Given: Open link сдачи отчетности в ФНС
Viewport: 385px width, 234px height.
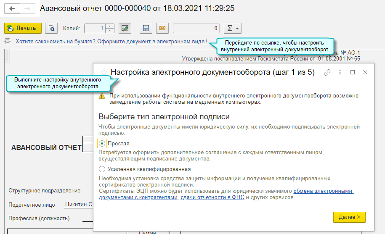Looking at the screenshot, I should (x=212, y=197).
